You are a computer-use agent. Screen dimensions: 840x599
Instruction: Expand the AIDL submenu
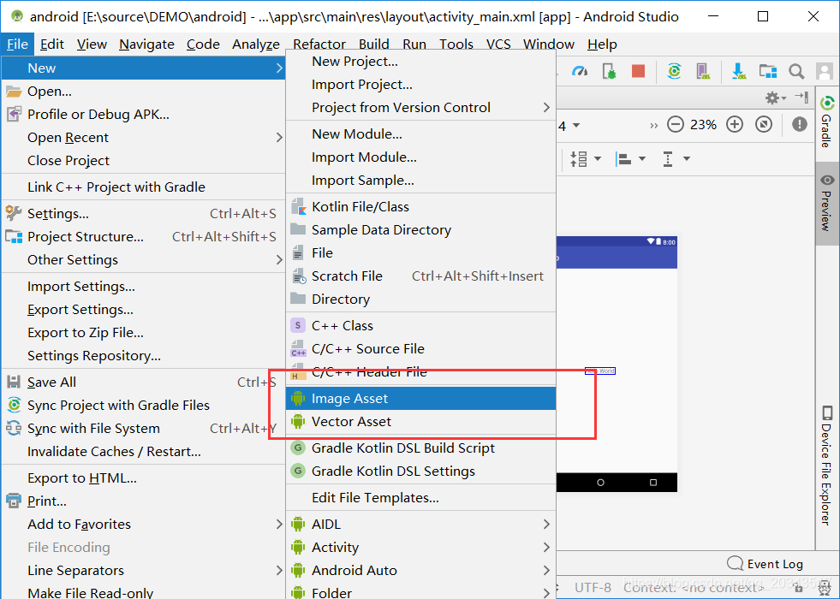coord(420,524)
